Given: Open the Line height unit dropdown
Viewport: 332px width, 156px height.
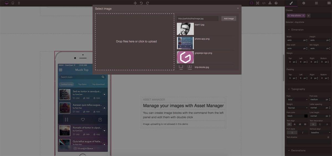Looking at the screenshot, I should (x=327, y=116).
